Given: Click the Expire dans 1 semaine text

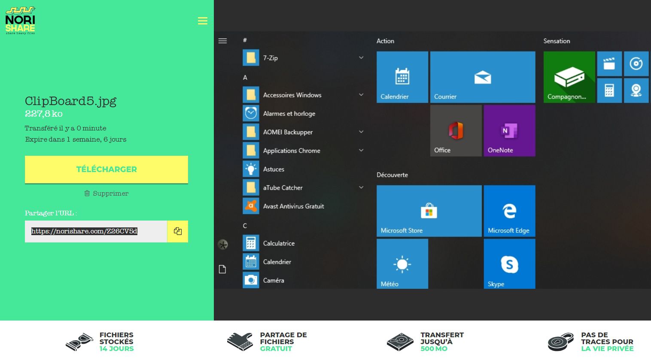Looking at the screenshot, I should (76, 139).
